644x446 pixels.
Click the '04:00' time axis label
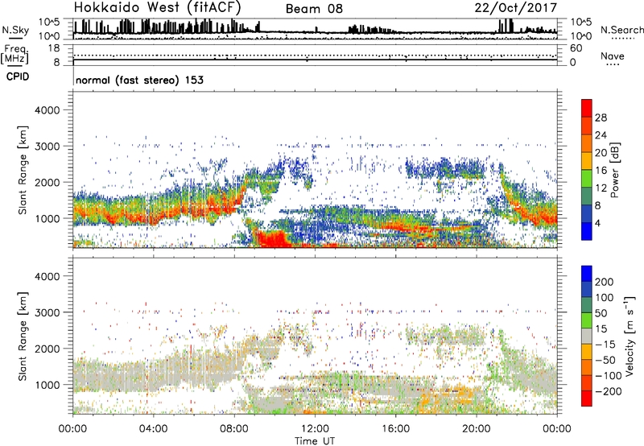click(154, 429)
